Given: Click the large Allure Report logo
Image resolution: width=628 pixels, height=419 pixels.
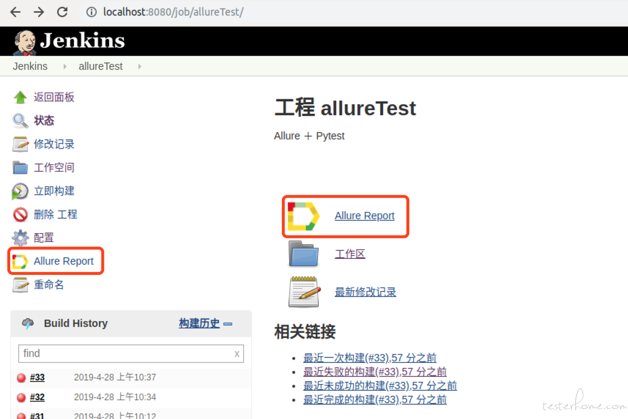Looking at the screenshot, I should 303,216.
